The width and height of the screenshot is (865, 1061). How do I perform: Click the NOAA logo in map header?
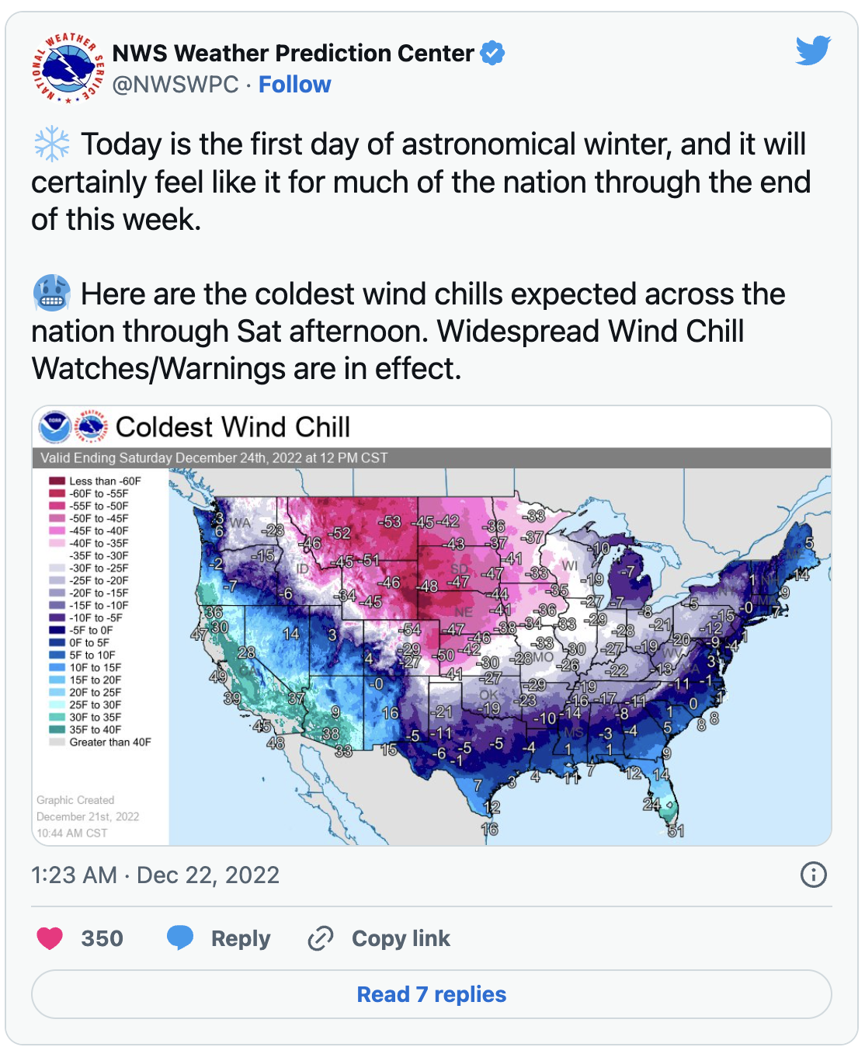coord(54,427)
